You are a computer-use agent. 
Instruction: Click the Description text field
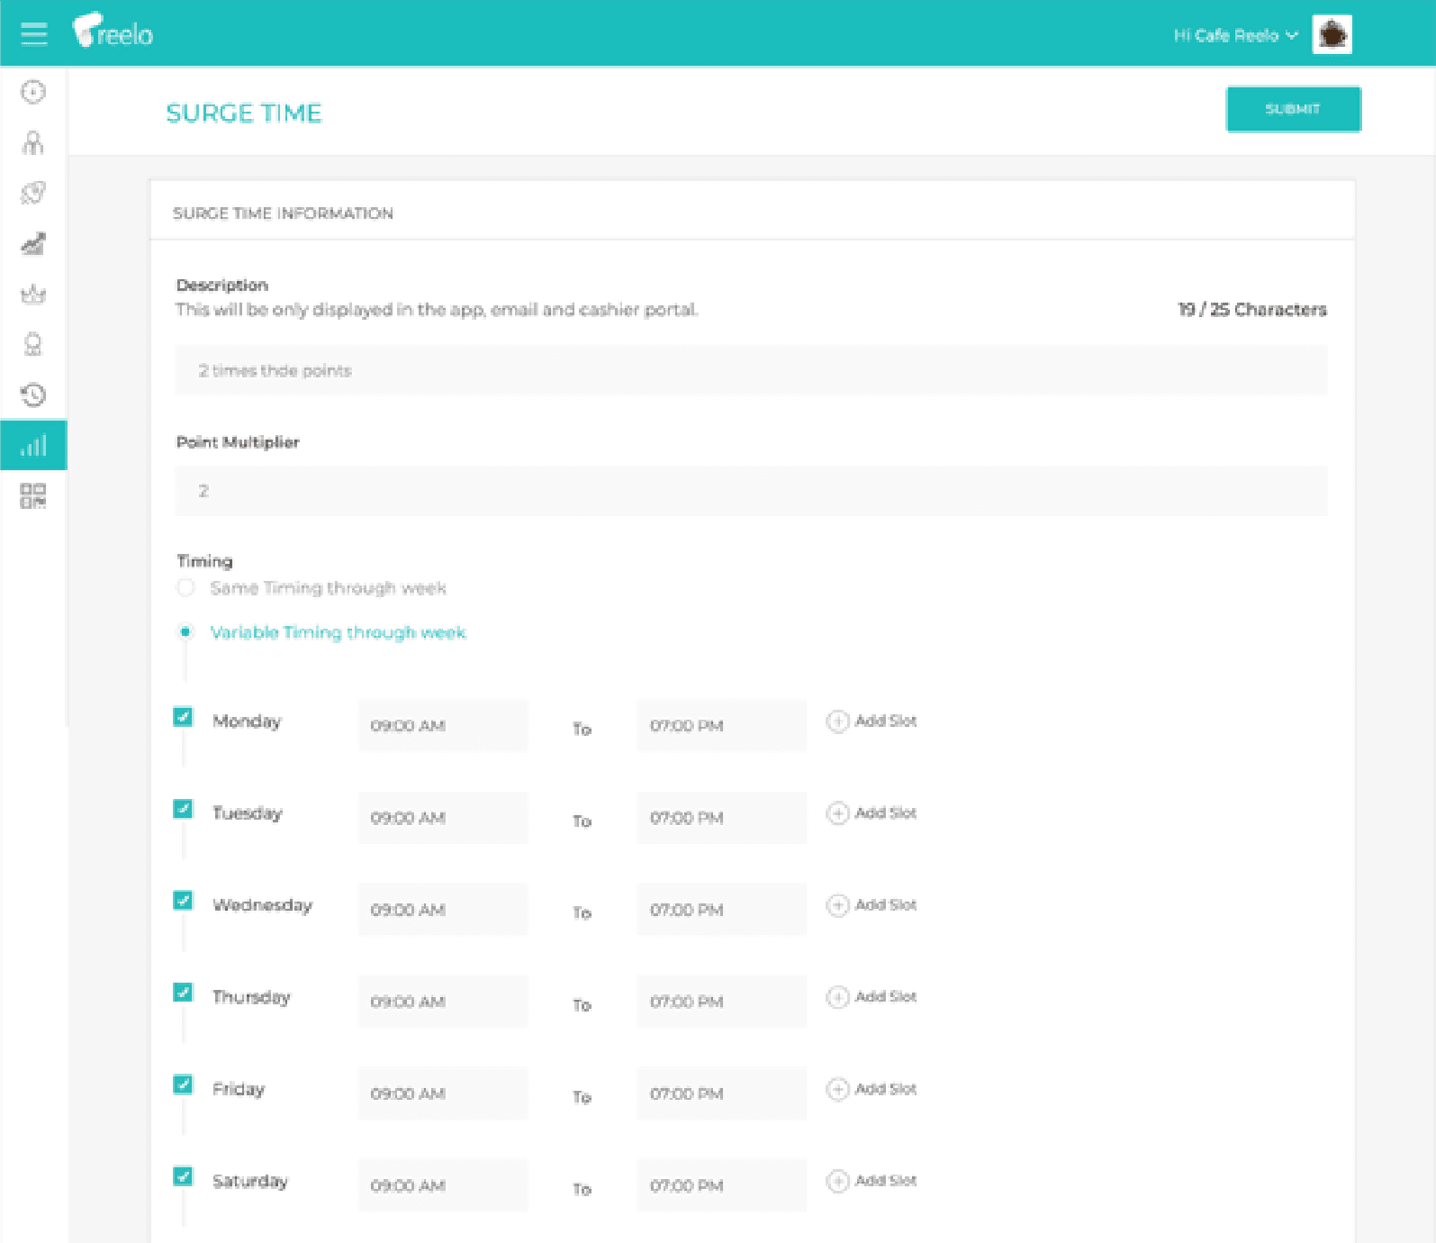pos(751,370)
